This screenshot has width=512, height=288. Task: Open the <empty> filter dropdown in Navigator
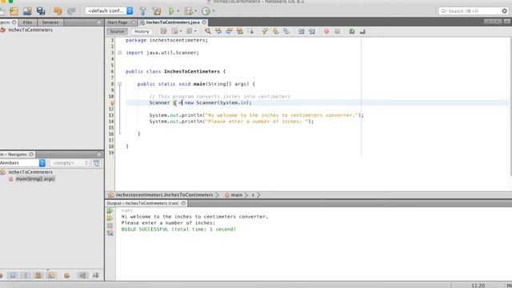(x=70, y=162)
